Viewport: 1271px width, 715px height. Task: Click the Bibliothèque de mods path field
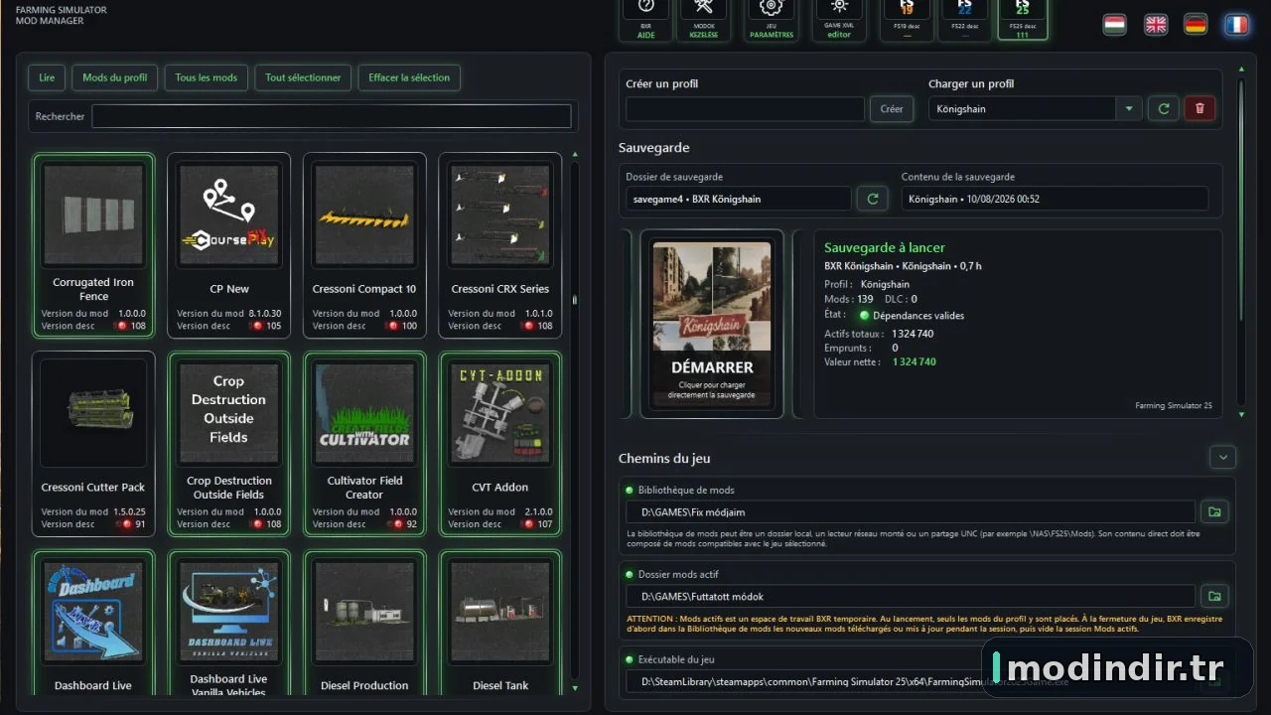pos(911,512)
